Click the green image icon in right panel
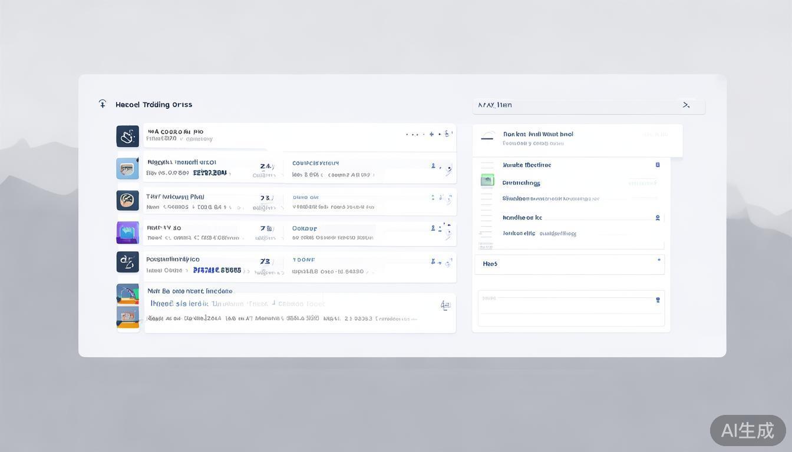This screenshot has height=452, width=792. point(487,180)
